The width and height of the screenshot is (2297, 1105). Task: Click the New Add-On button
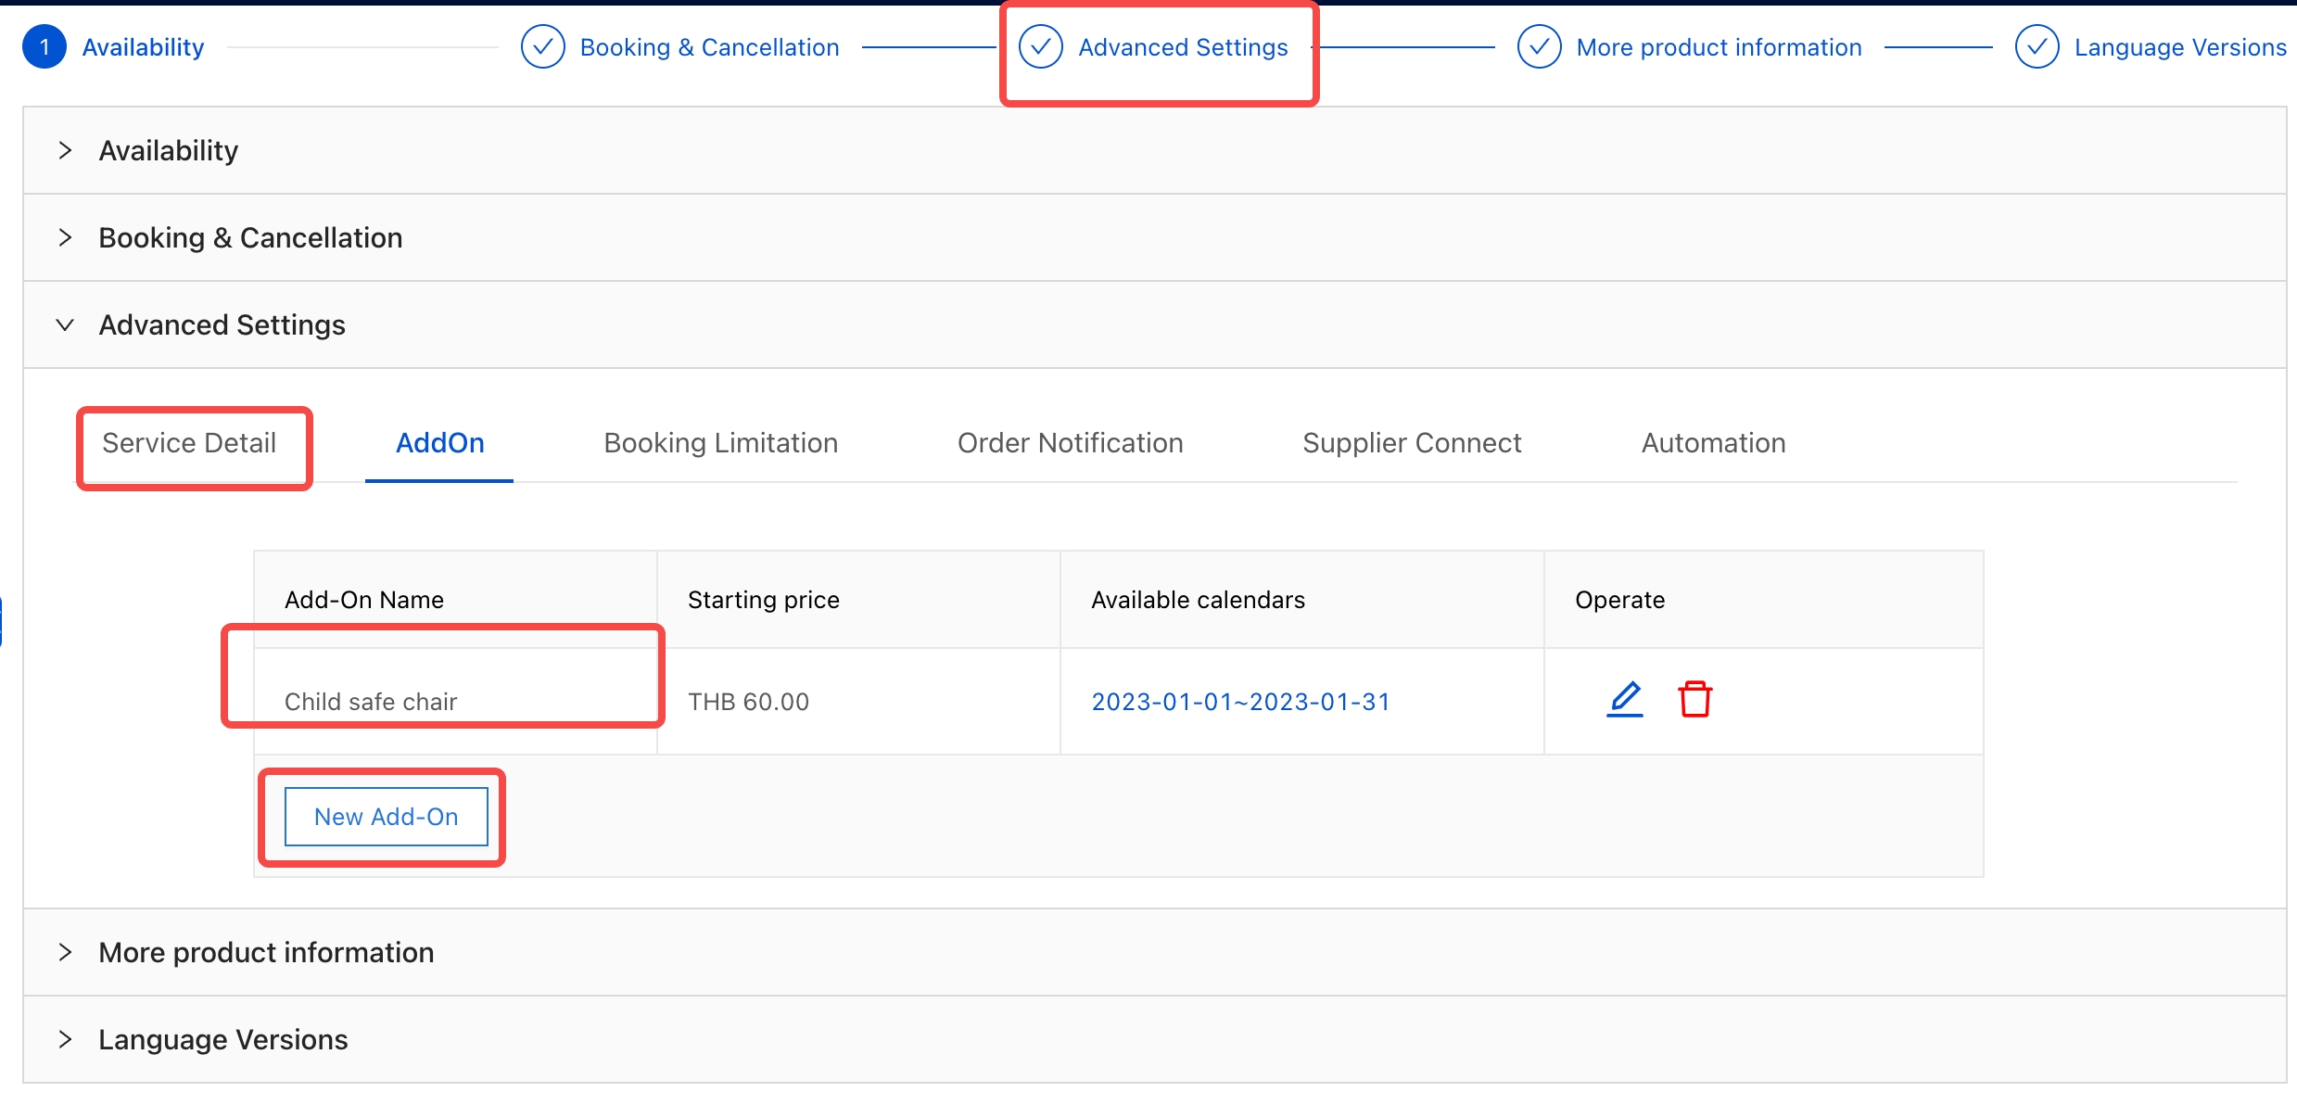click(x=386, y=817)
